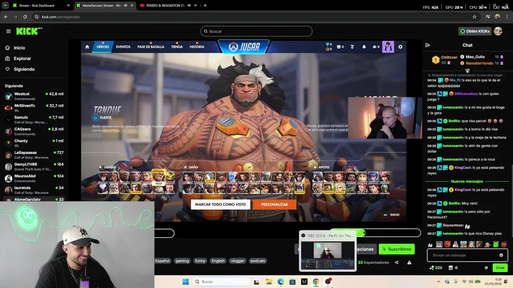Image resolution: width=513 pixels, height=288 pixels.
Task: Select HISTORIA tab in Overwatch menu
Action: tap(197, 47)
